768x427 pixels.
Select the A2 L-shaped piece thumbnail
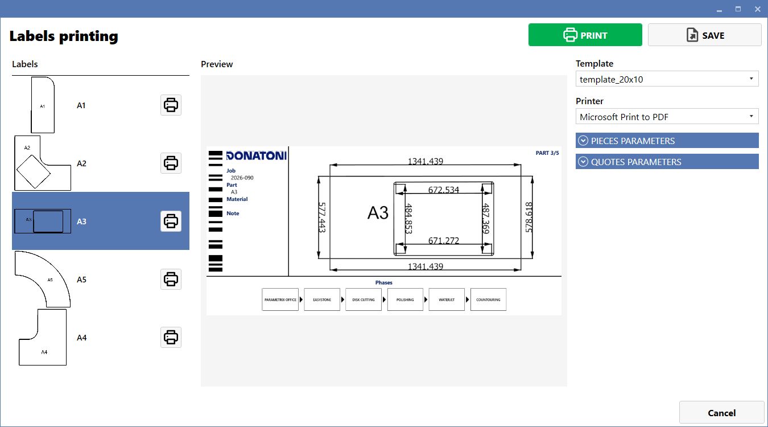point(43,163)
